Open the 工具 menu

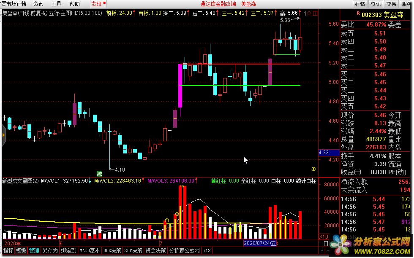click(56, 4)
